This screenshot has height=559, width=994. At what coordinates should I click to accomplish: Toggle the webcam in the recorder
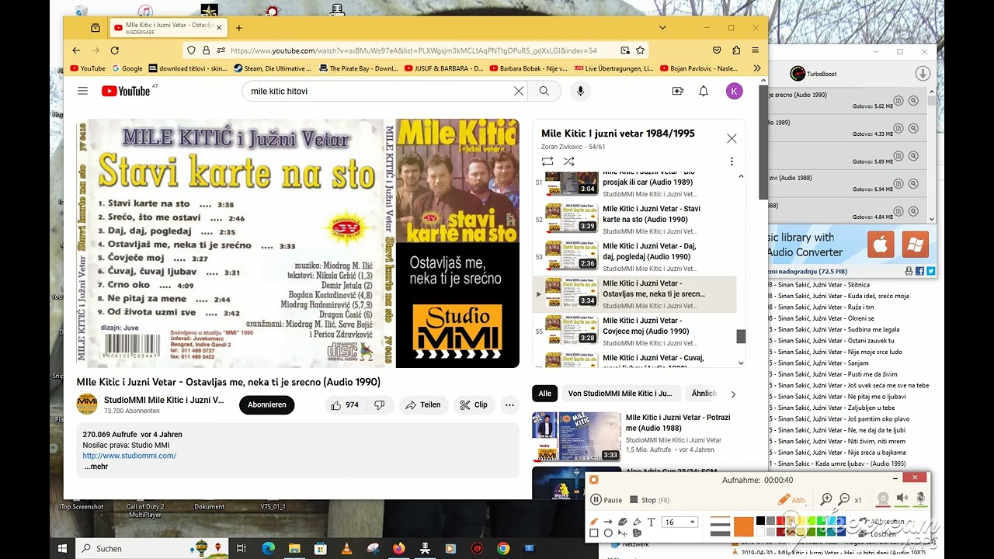[x=883, y=498]
